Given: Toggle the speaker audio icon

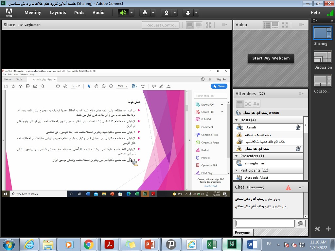Looking at the screenshot, I should point(123,13).
